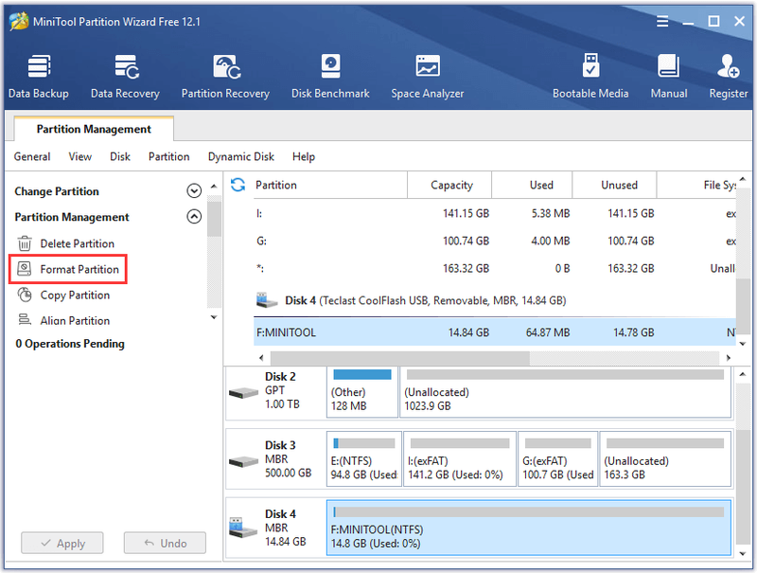Select the F:MINITOOL(NTFS) block on Disk 4
The image size is (757, 573).
click(x=529, y=528)
